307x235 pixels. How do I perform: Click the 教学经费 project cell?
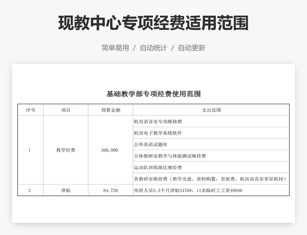click(x=65, y=150)
